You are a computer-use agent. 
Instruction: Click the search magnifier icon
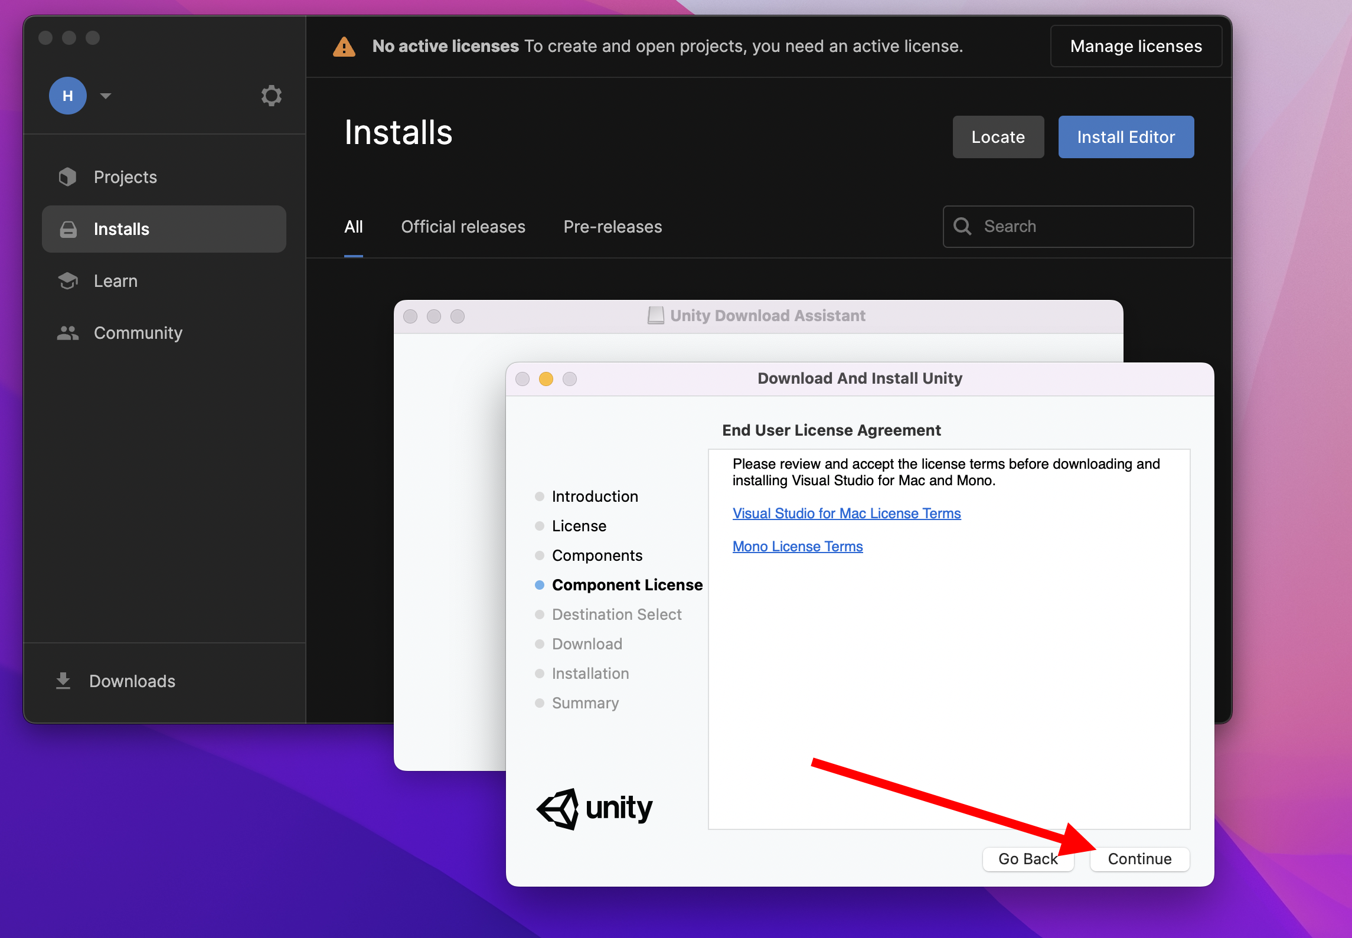pos(962,227)
